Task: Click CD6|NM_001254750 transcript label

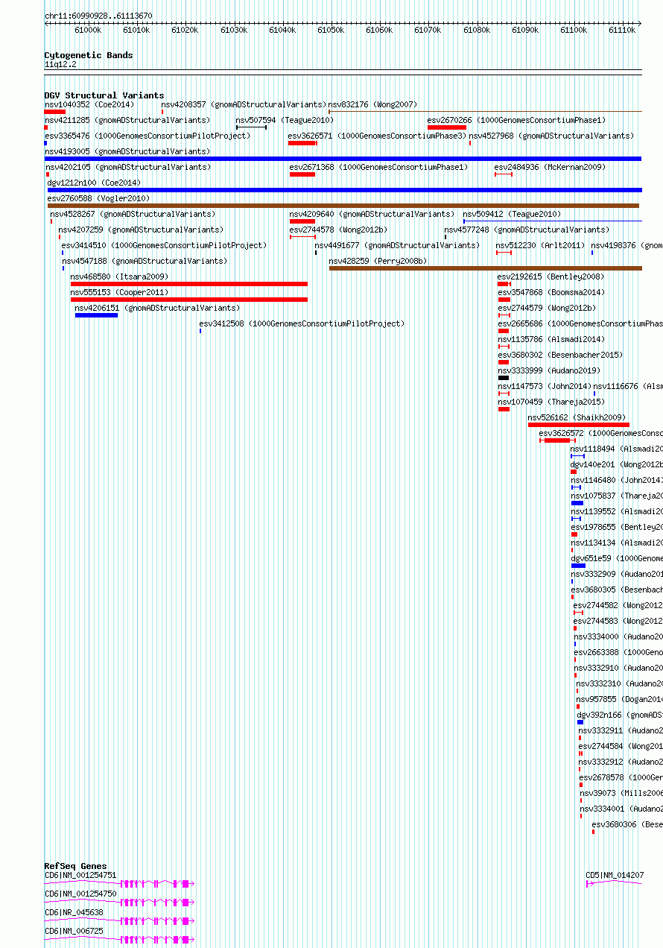Action: (80, 894)
